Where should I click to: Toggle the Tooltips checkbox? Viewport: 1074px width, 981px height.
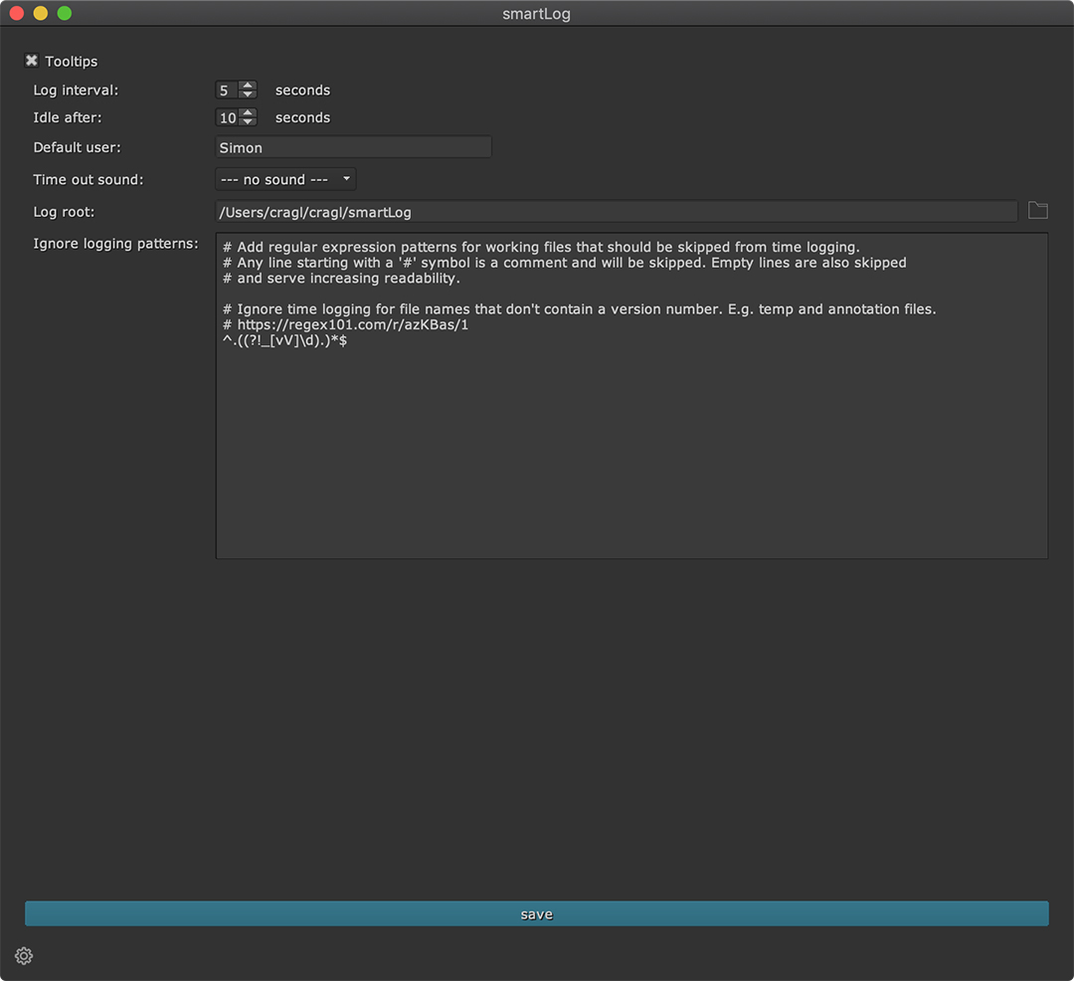point(32,62)
